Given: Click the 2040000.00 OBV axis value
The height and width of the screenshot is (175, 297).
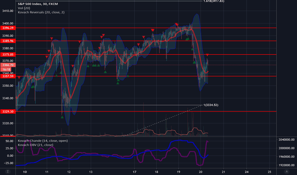Looking at the screenshot, I should click(x=286, y=140).
